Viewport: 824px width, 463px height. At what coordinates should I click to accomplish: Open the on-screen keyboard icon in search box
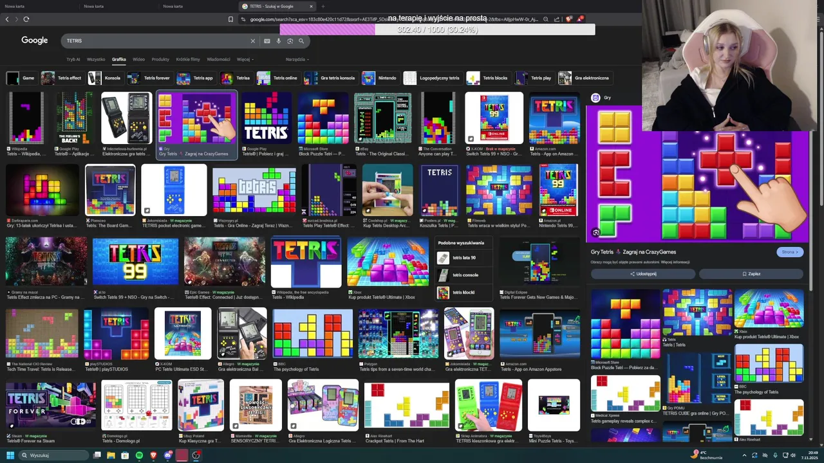(x=267, y=41)
